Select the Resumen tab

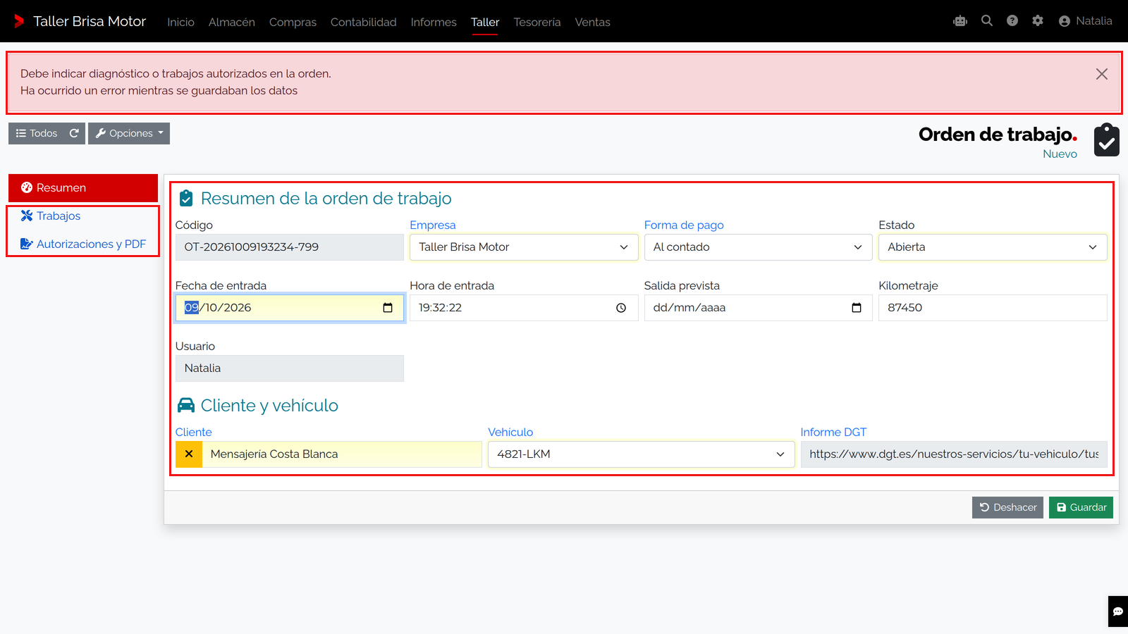(x=83, y=188)
